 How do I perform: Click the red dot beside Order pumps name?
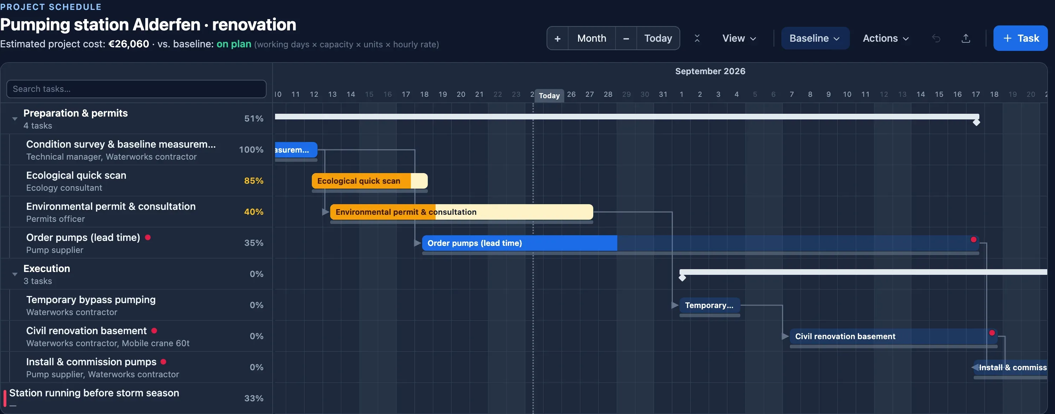coord(148,237)
